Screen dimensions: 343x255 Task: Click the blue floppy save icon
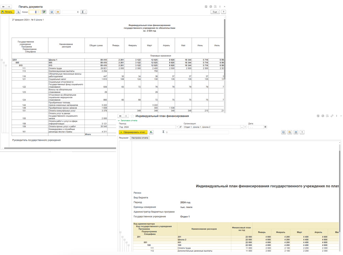pyautogui.click(x=52, y=12)
